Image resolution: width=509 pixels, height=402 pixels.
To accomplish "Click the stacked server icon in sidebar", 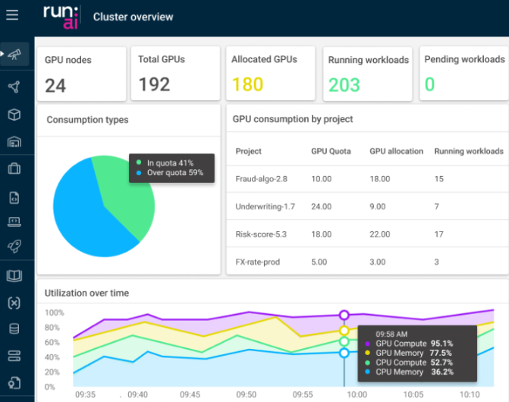I will point(14,356).
